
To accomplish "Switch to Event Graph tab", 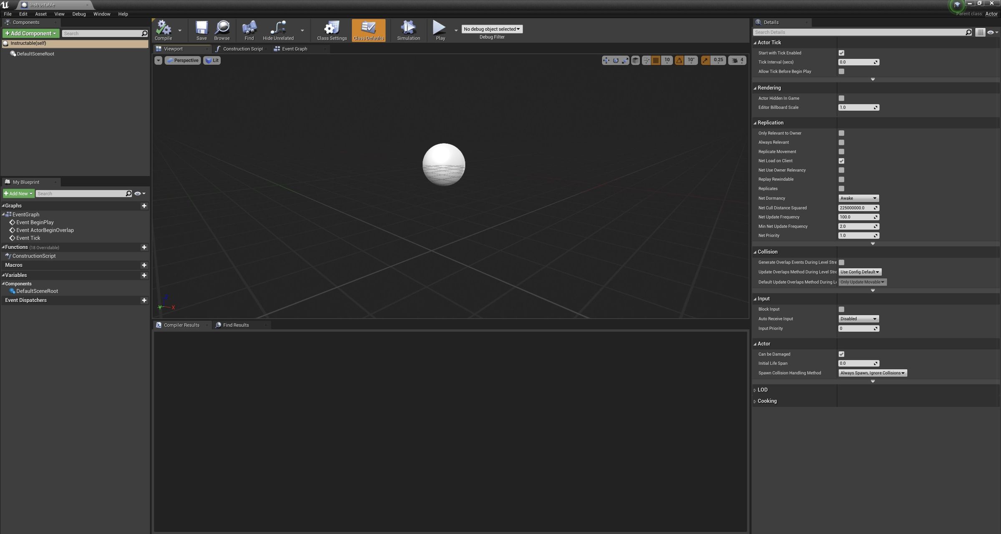I will coord(294,49).
